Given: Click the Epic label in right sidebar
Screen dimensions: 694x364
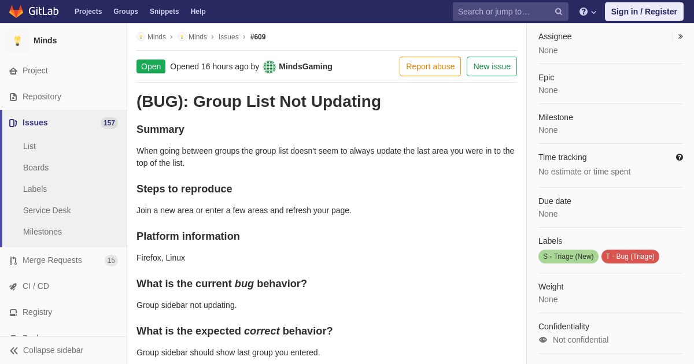Looking at the screenshot, I should (546, 77).
